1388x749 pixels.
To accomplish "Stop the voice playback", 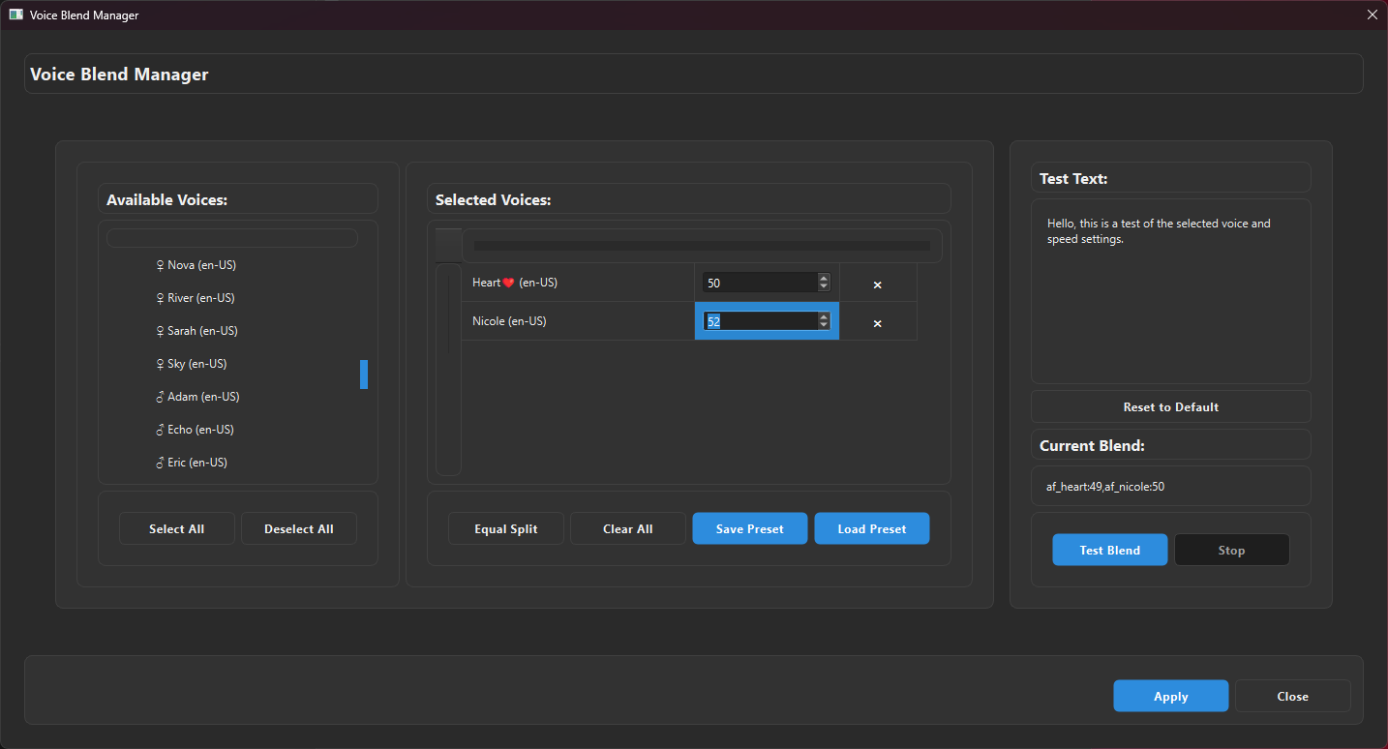I will coord(1231,549).
